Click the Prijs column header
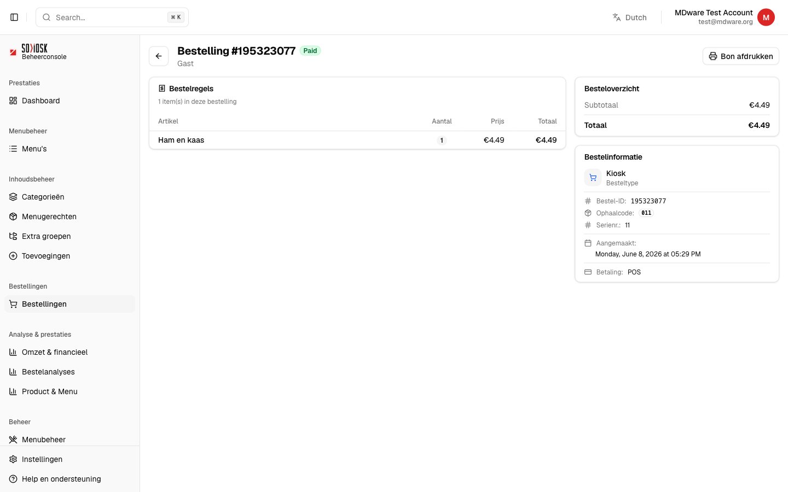The image size is (788, 492). pos(497,121)
